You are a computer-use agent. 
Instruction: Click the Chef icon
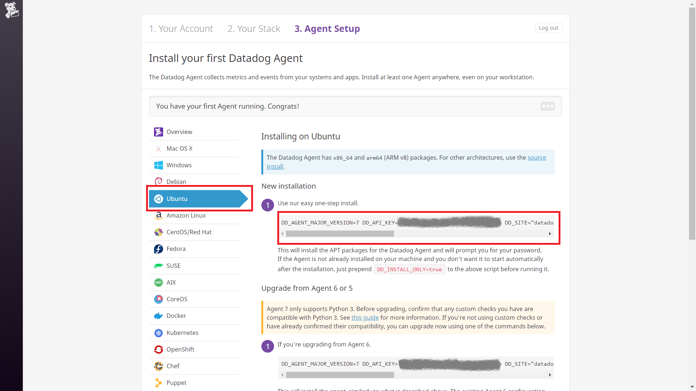click(158, 366)
